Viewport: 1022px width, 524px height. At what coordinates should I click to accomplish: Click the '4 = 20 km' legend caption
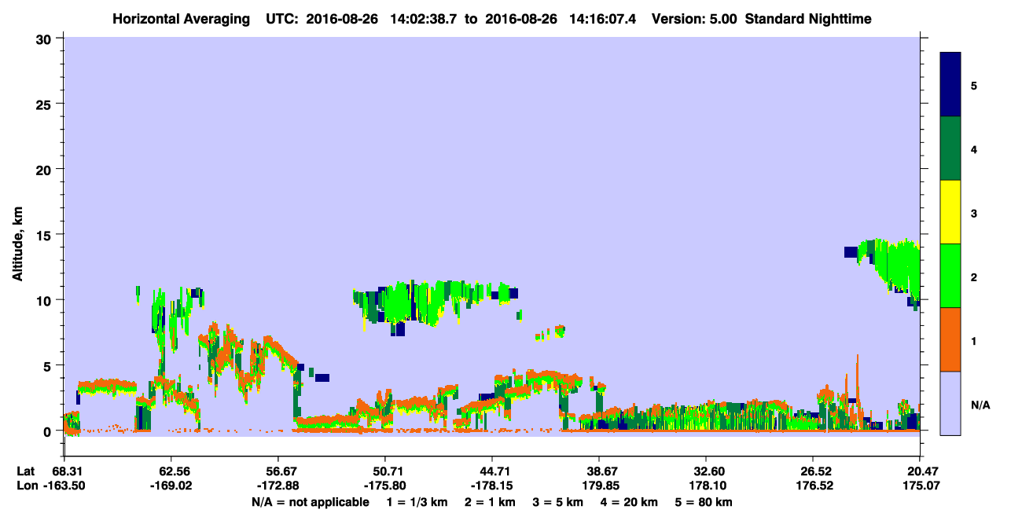coord(630,502)
